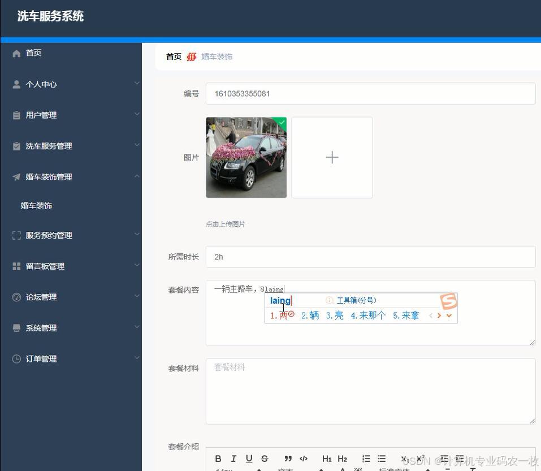The image size is (541, 471).
Task: Click the home icon beside 首页 in sidebar
Action: pyautogui.click(x=16, y=54)
